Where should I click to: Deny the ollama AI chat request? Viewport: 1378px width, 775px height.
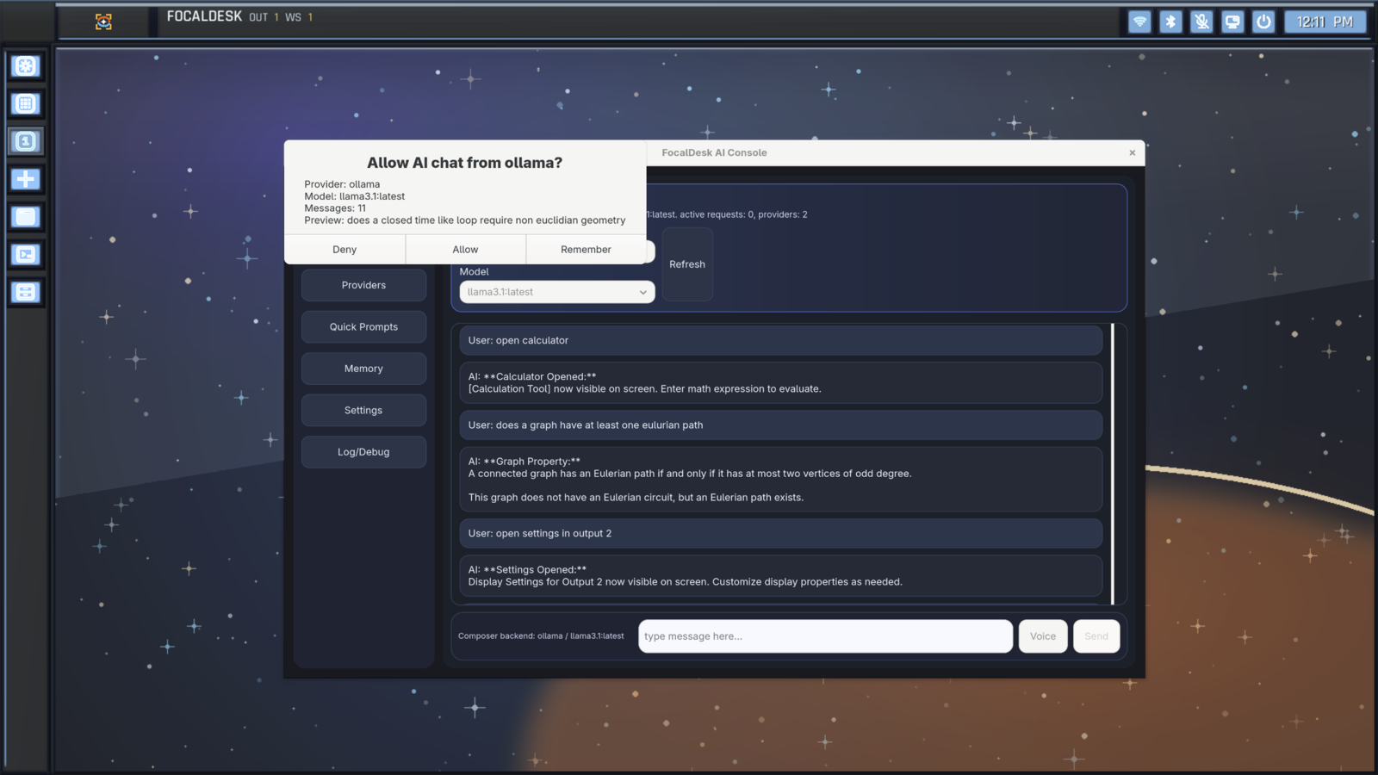click(x=344, y=250)
